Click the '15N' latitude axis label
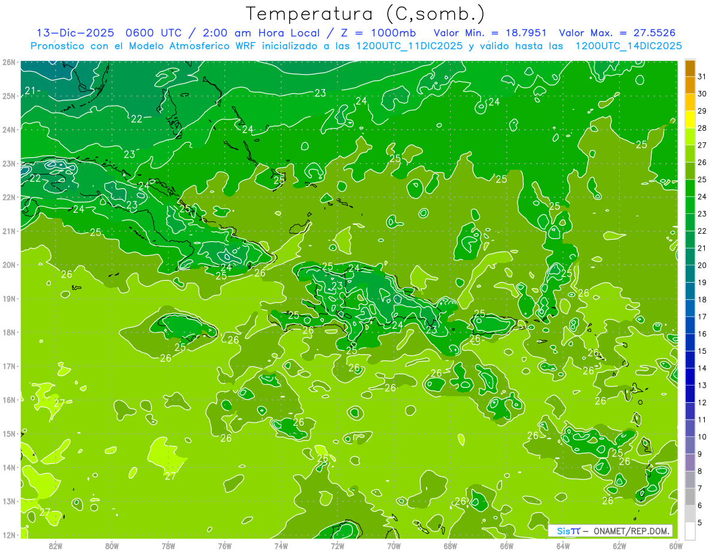 pos(9,433)
